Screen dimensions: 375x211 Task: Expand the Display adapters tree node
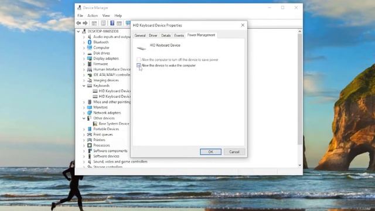(84, 59)
